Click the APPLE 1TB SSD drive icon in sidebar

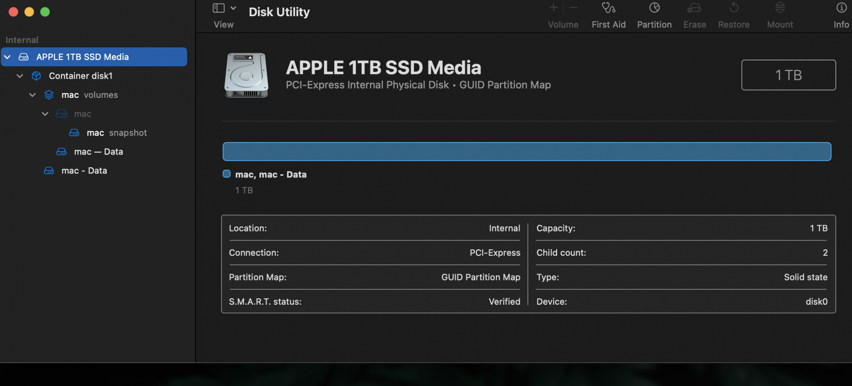click(24, 57)
